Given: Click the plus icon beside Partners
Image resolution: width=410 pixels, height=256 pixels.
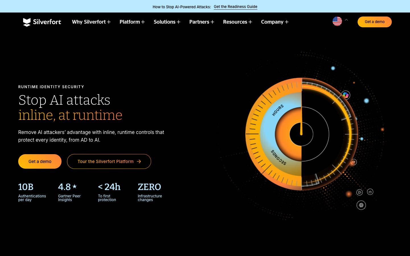Looking at the screenshot, I should point(212,22).
